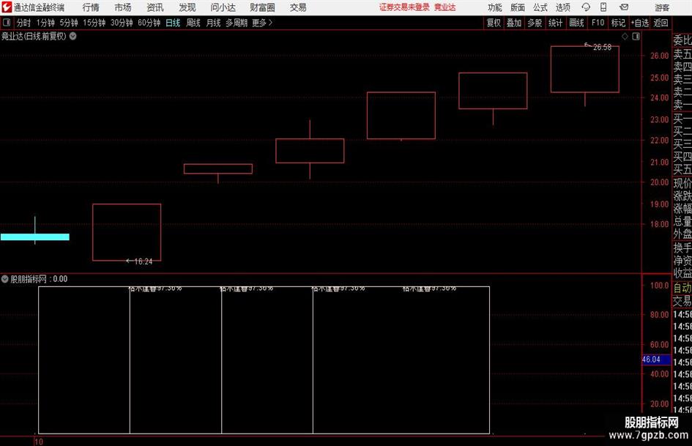This screenshot has height=446, width=692.
Task: Open the 交易 menu
Action: coord(298,7)
